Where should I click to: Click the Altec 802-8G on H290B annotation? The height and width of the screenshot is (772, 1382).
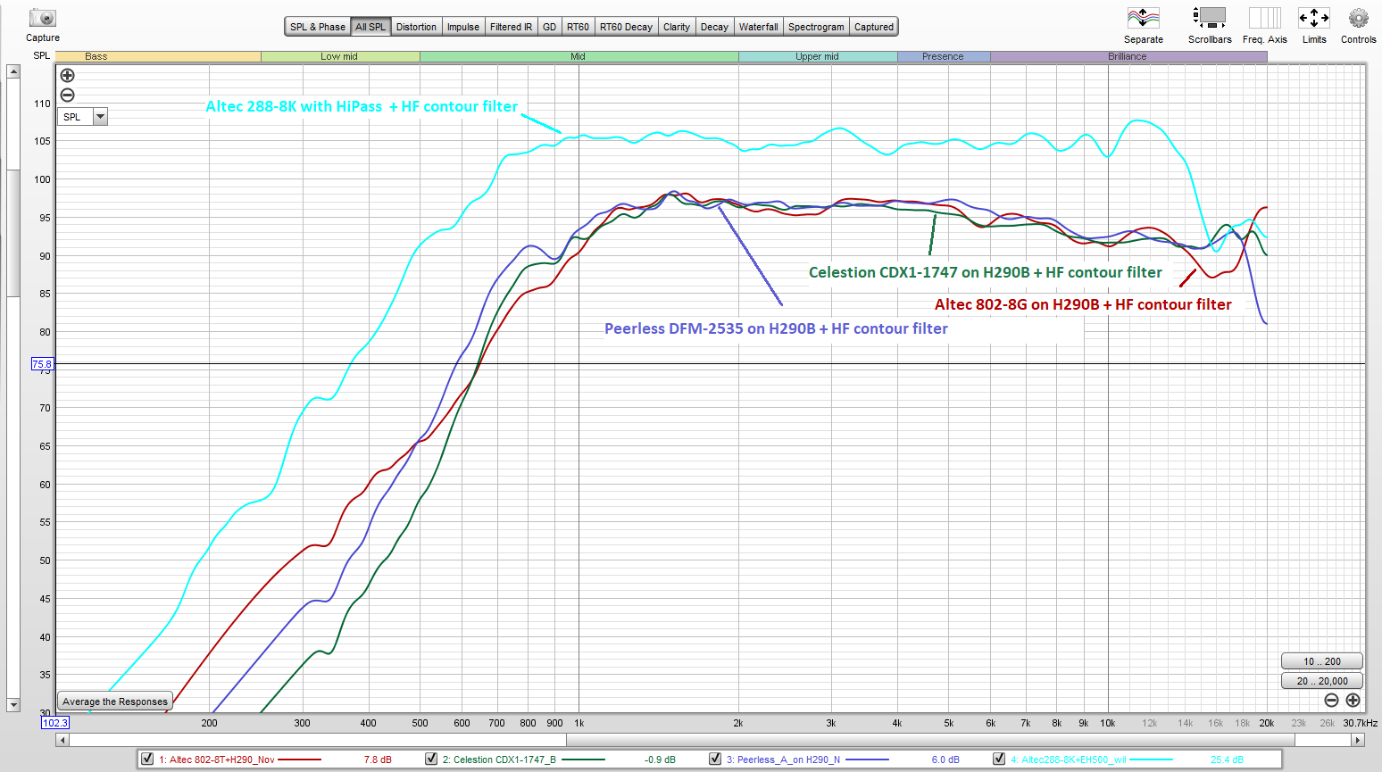point(1083,304)
